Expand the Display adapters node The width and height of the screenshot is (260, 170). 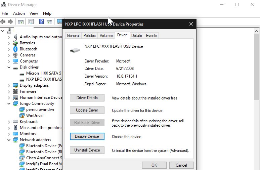(9, 86)
